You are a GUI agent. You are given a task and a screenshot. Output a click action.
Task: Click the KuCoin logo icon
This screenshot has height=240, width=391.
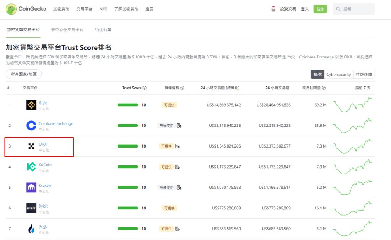click(x=31, y=167)
